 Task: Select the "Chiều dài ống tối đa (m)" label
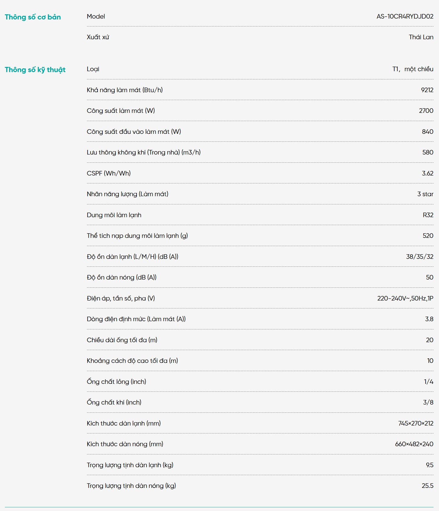[122, 340]
